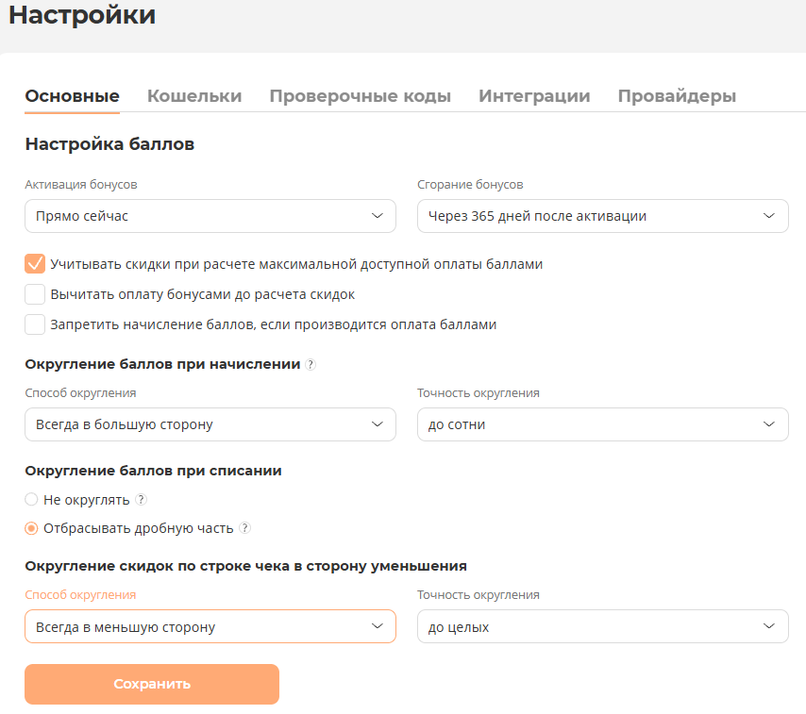Screen dimensions: 806x714
Task: Click help icon next to 'Не округлять'
Action: [141, 500]
